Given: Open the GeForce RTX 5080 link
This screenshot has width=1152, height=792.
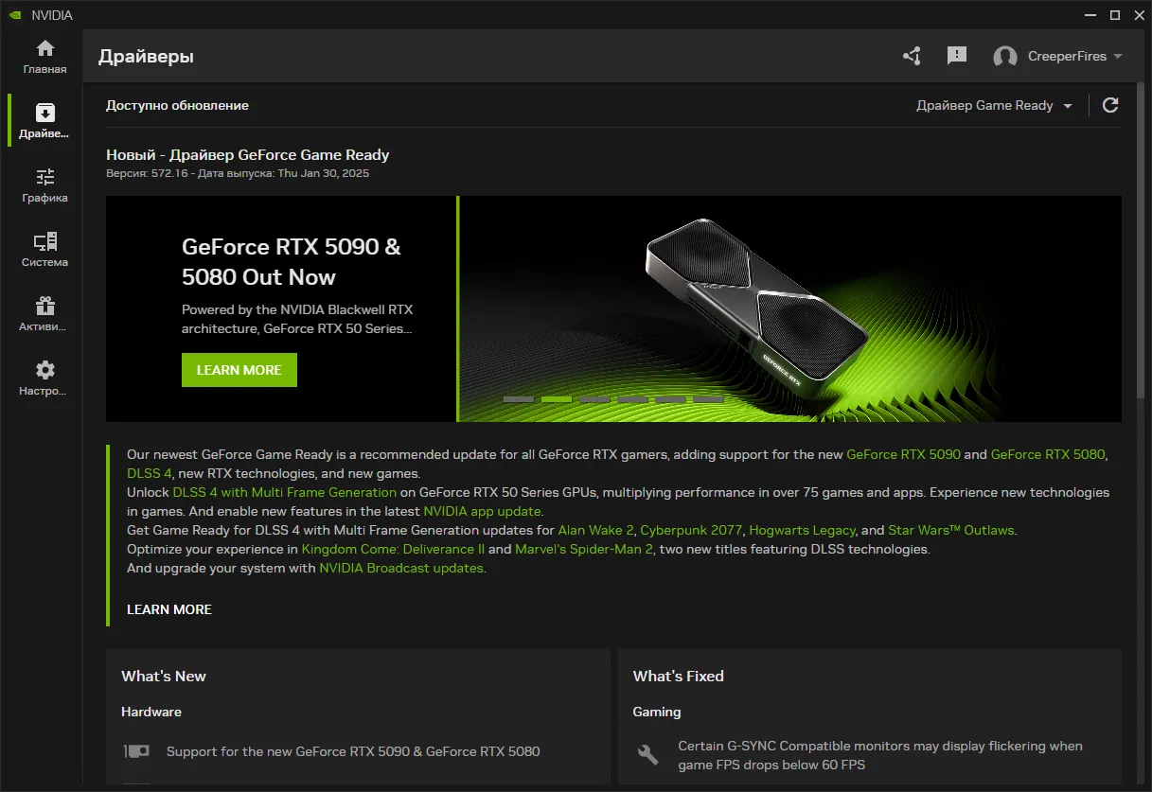Looking at the screenshot, I should [x=1048, y=454].
